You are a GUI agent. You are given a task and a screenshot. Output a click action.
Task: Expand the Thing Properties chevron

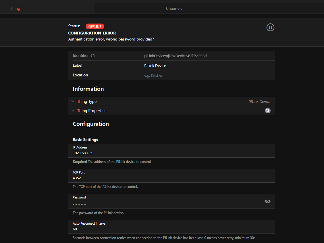73,111
